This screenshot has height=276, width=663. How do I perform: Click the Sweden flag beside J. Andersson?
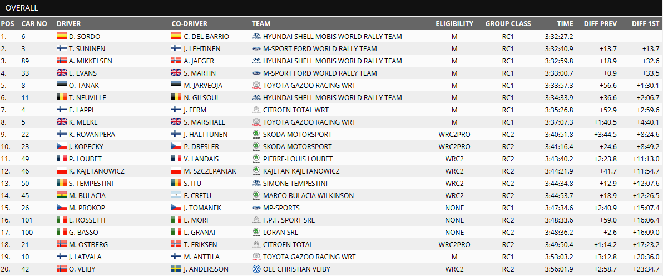[176, 269]
